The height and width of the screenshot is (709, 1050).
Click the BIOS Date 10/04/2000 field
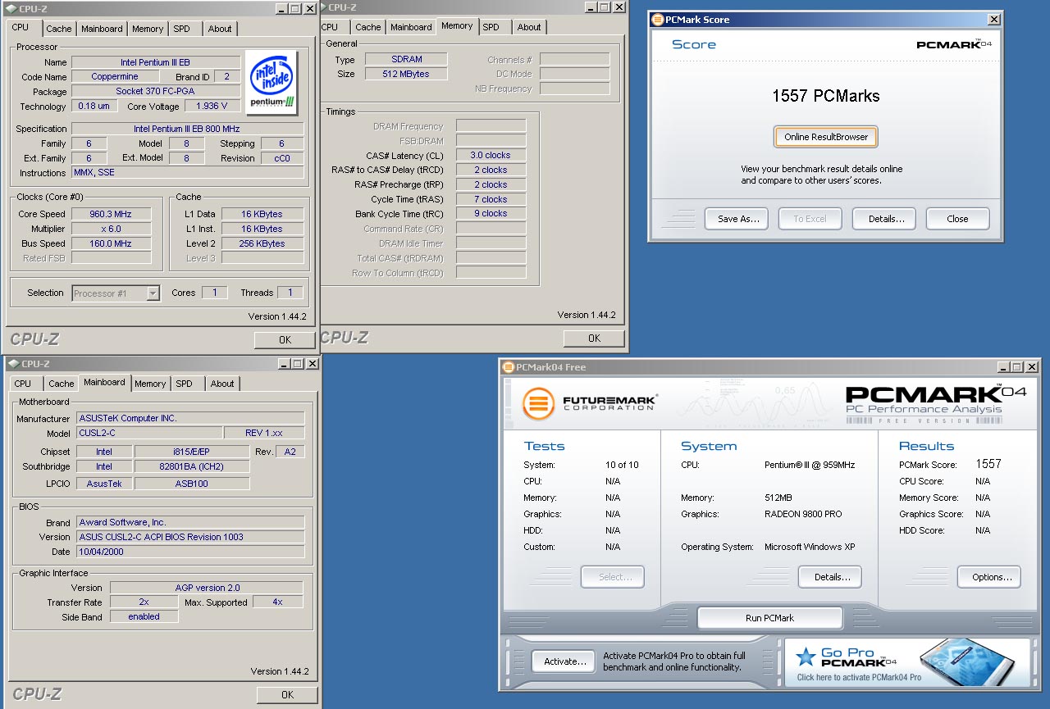pos(191,552)
